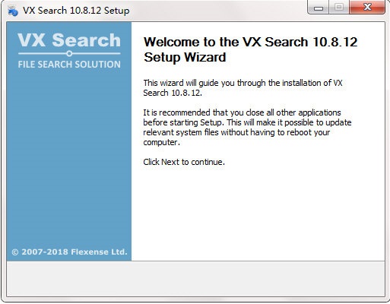Screen dimensions: 390x304
Task: Select the FILE SEARCH SOLUTION tagline
Action: point(69,65)
